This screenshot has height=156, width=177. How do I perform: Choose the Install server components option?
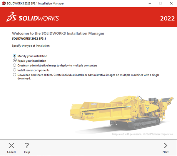(x=15, y=70)
